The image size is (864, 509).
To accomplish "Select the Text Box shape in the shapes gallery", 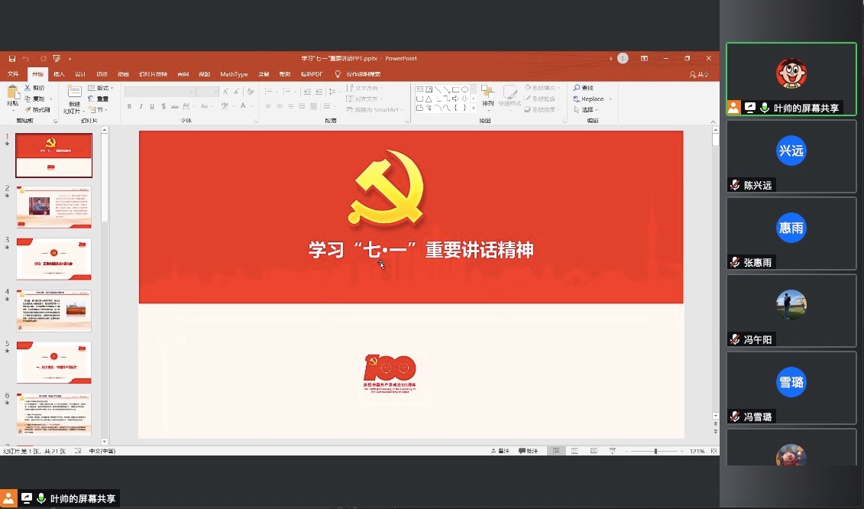I will click(x=419, y=89).
